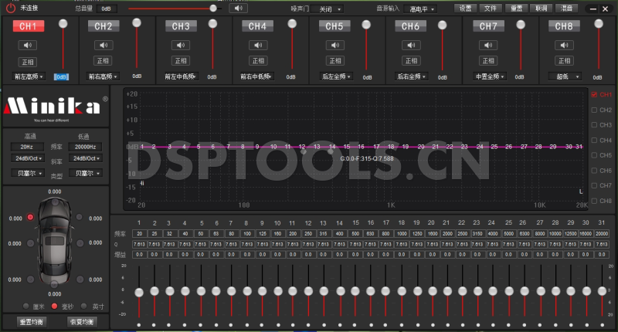Select EQ point 13 on the response curve
Screen dimensions: 618x332
tap(317, 147)
